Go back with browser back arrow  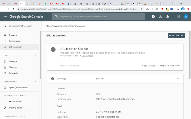pyautogui.click(x=3, y=9)
